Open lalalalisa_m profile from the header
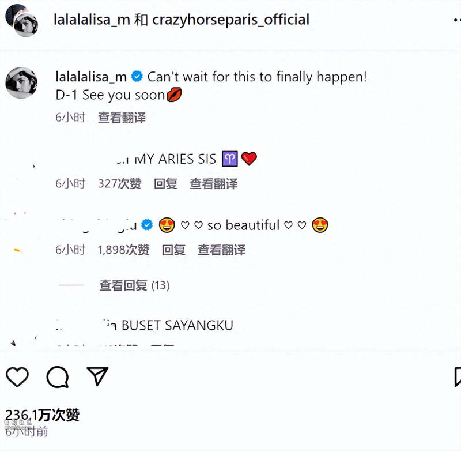The height and width of the screenshot is (452, 461). [92, 20]
